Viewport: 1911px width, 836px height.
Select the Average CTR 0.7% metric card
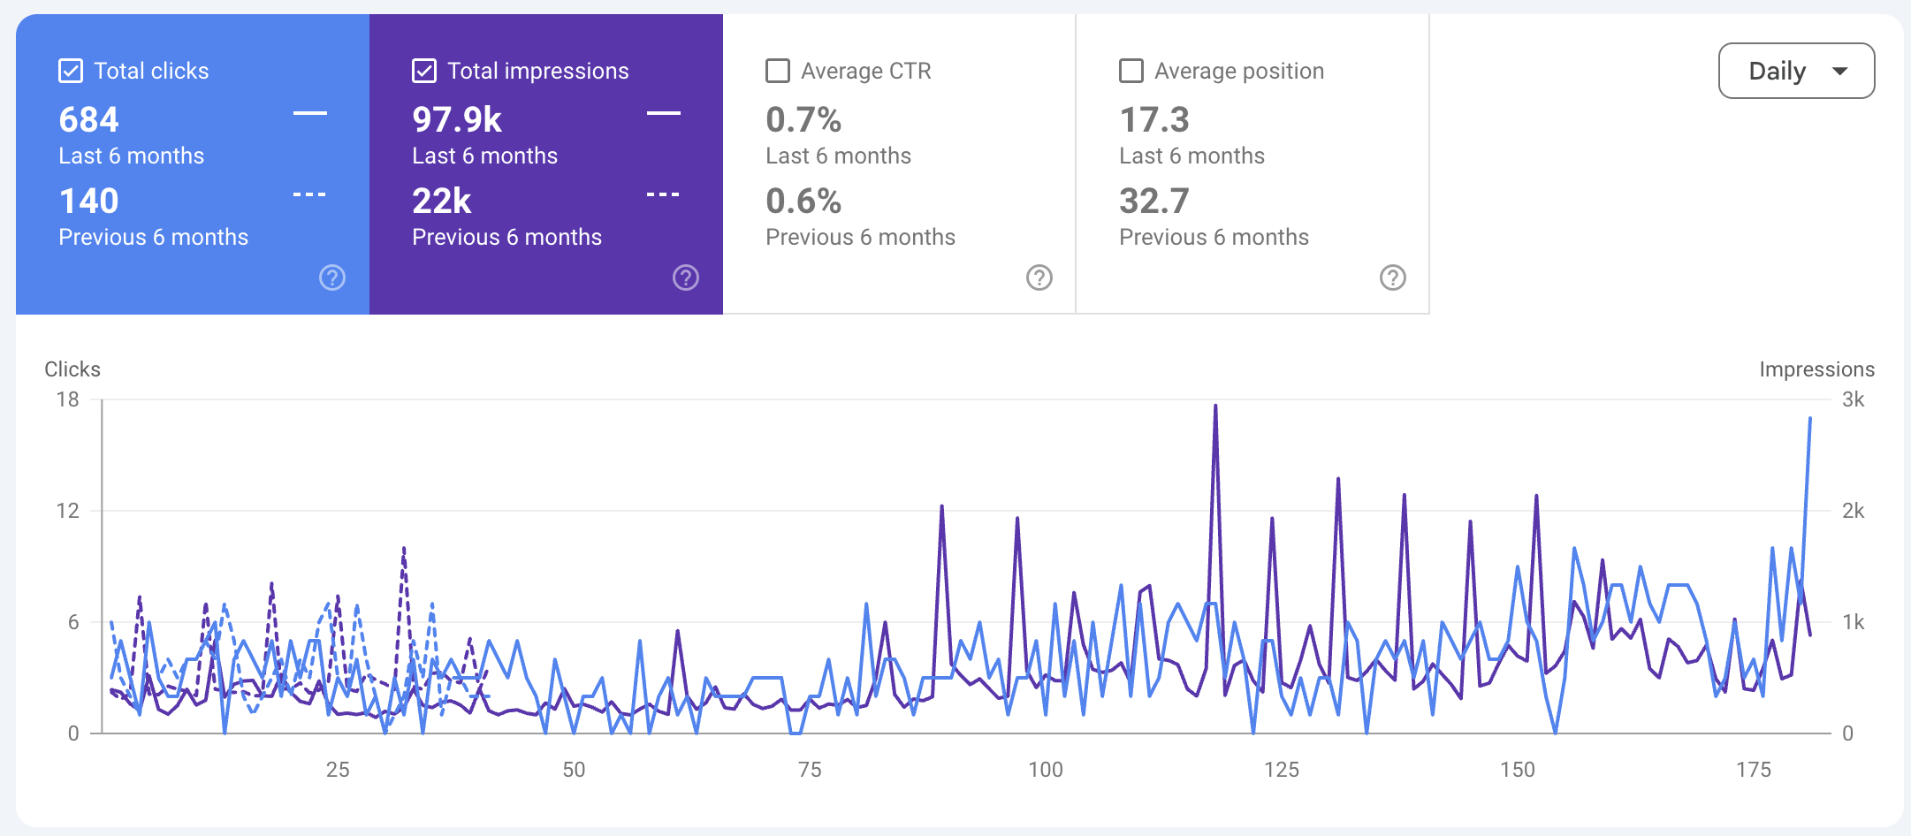coord(900,163)
